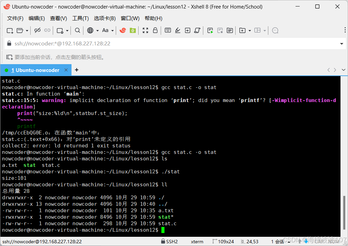Launch Xftp green icon
This screenshot has width=348, height=246.
click(133, 30)
